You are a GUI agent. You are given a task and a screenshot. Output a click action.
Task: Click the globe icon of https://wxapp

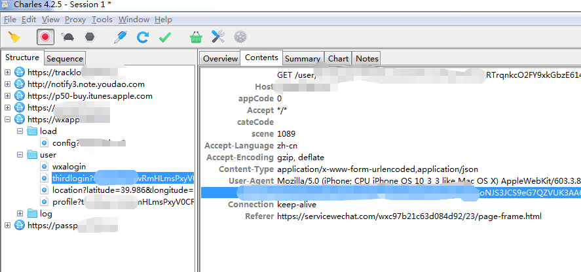coord(20,119)
